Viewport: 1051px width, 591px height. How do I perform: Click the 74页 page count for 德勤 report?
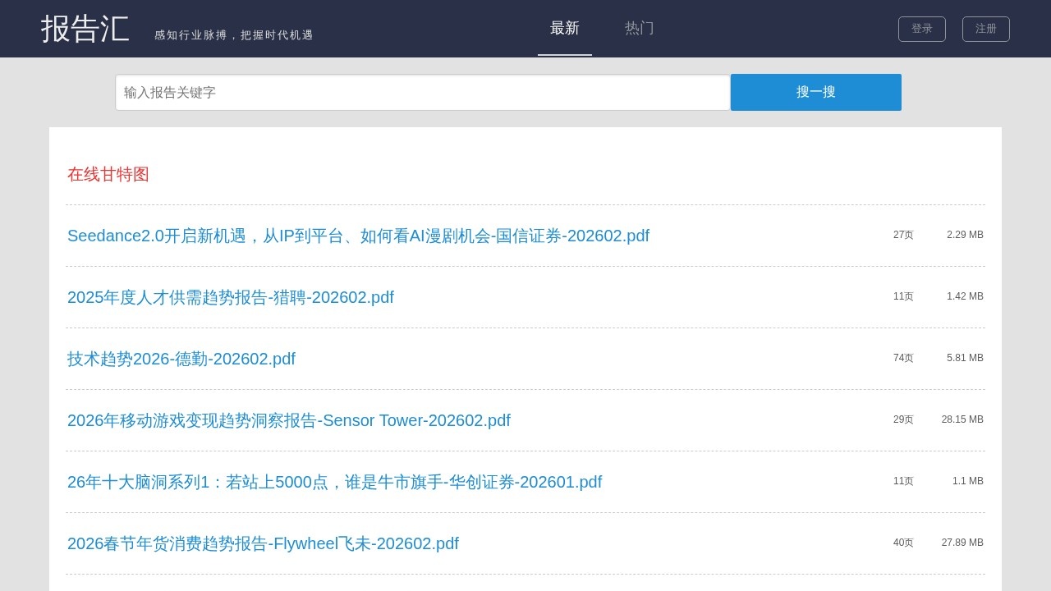coord(903,358)
